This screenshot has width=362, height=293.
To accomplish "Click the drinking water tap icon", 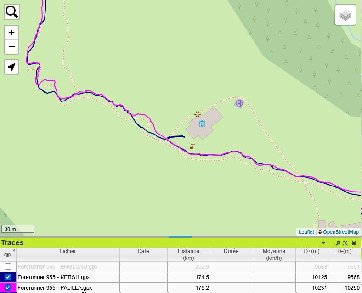I will (x=192, y=146).
